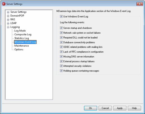Viewport: 145px width, 114px height.
Task: Expand the DomainPOP tree node
Action: pos(8,16)
